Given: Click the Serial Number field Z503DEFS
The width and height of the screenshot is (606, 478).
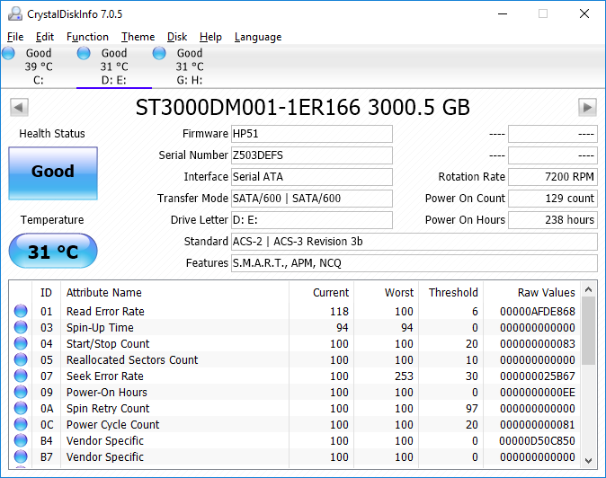Looking at the screenshot, I should coord(311,155).
